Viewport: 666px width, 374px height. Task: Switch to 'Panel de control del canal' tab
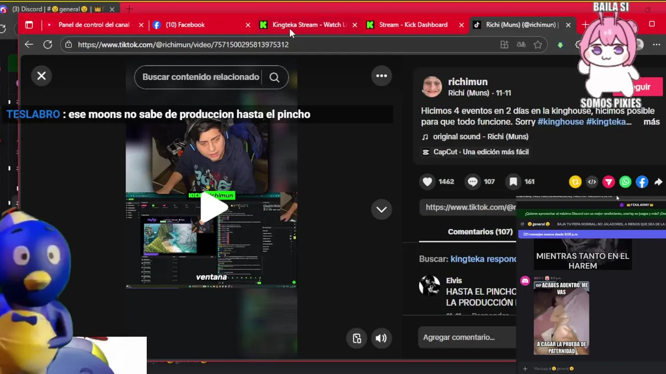pyautogui.click(x=94, y=24)
